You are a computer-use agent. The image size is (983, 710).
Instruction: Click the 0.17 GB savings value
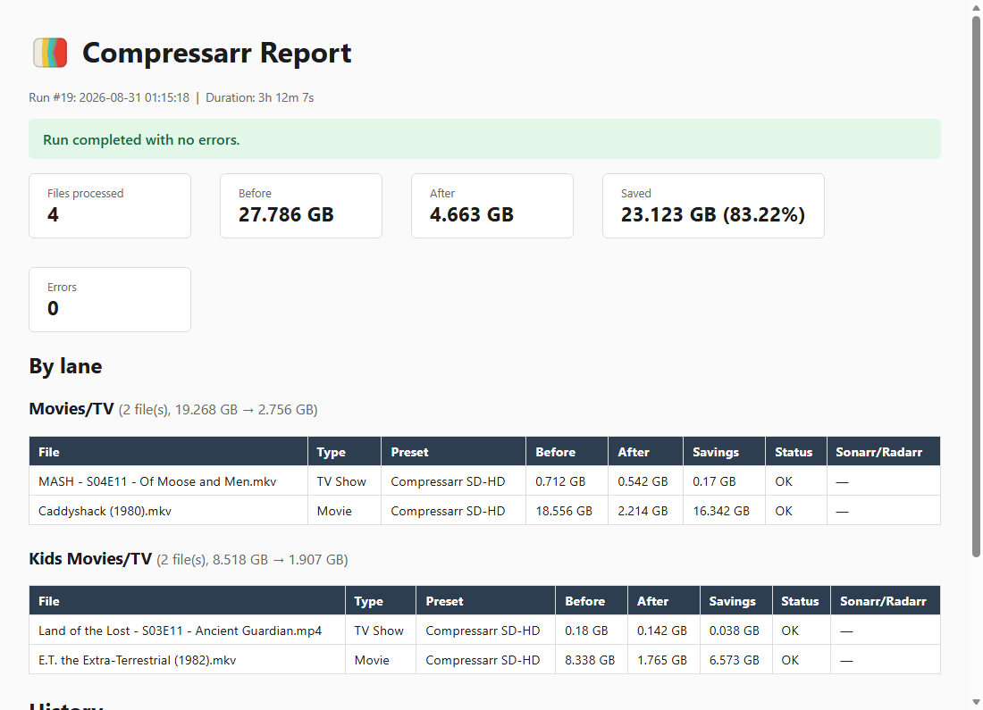tap(714, 481)
